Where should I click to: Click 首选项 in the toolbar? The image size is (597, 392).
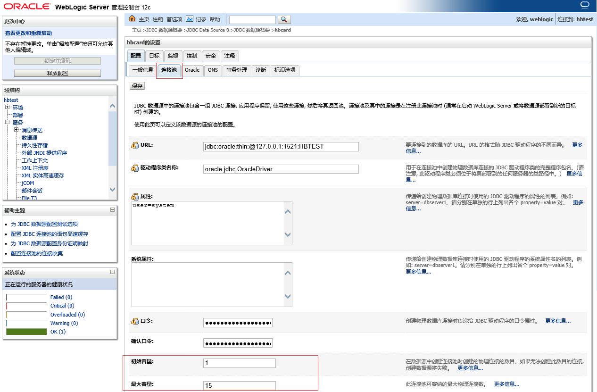(x=174, y=19)
